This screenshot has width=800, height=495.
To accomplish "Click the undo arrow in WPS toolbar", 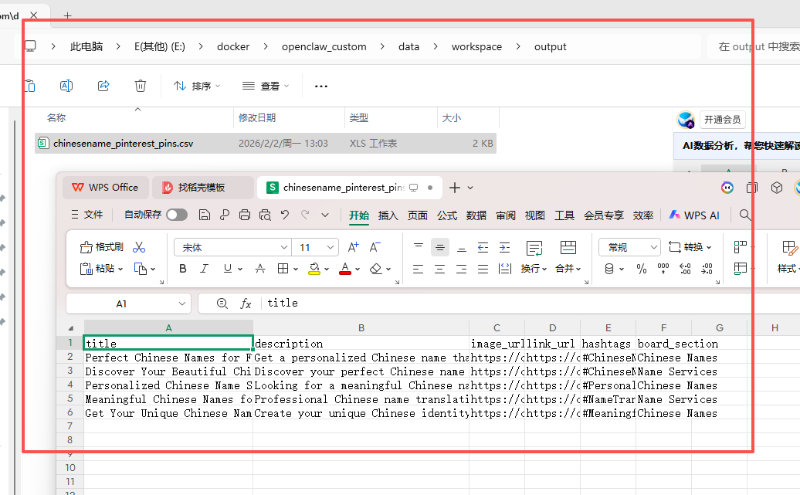I will click(285, 215).
